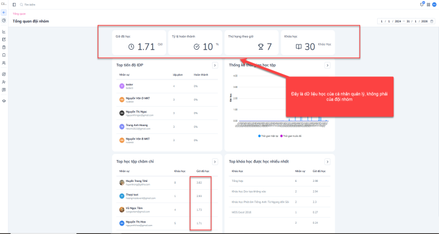This screenshot has height=234, width=439.
Task: Toggle the Thời gian trước đó legend
Action: click(290, 136)
